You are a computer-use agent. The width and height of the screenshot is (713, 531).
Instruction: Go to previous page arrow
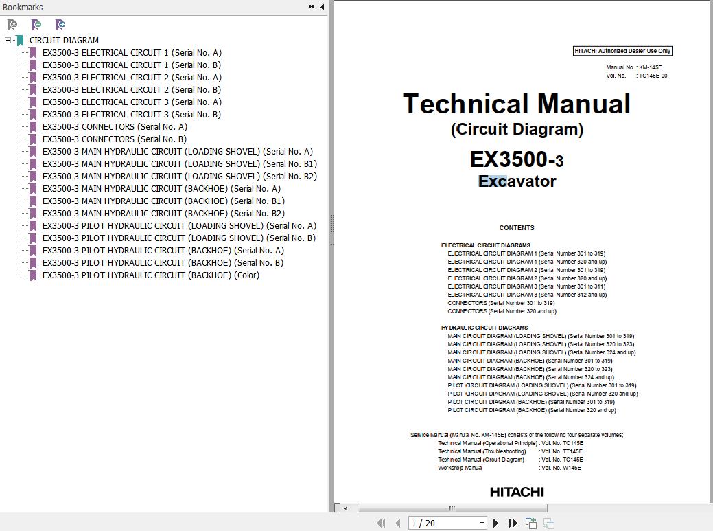click(x=398, y=523)
